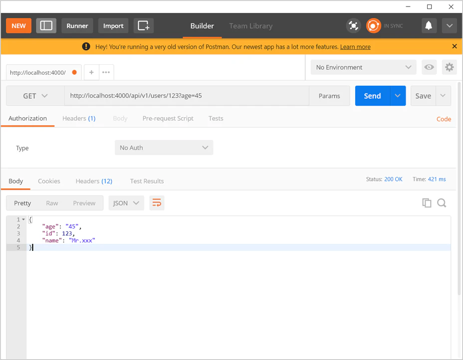Viewport: 463px width, 360px height.
Task: Send the request
Action: (372, 96)
